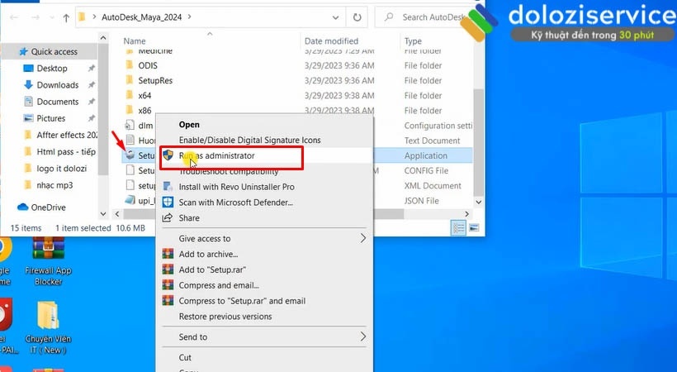The image size is (677, 372).
Task: Select the SetupRes folder name
Action: (155, 80)
